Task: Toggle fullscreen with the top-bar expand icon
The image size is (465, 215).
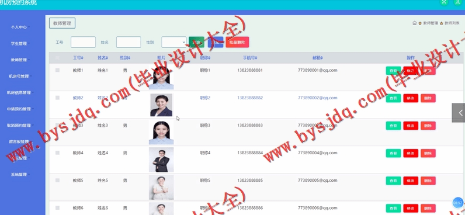Action: pos(443,2)
